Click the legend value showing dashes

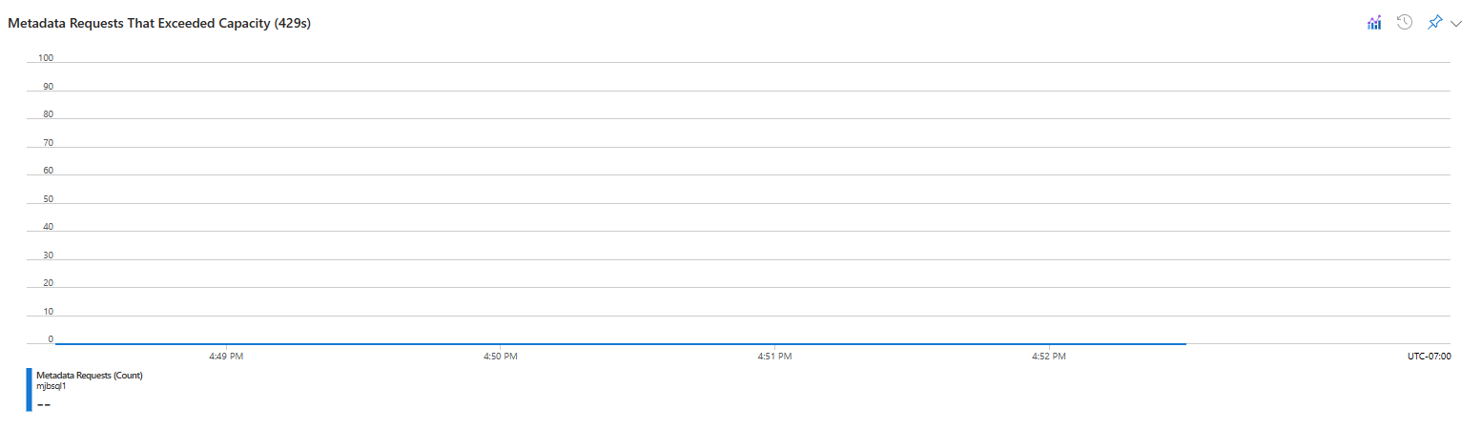click(43, 404)
